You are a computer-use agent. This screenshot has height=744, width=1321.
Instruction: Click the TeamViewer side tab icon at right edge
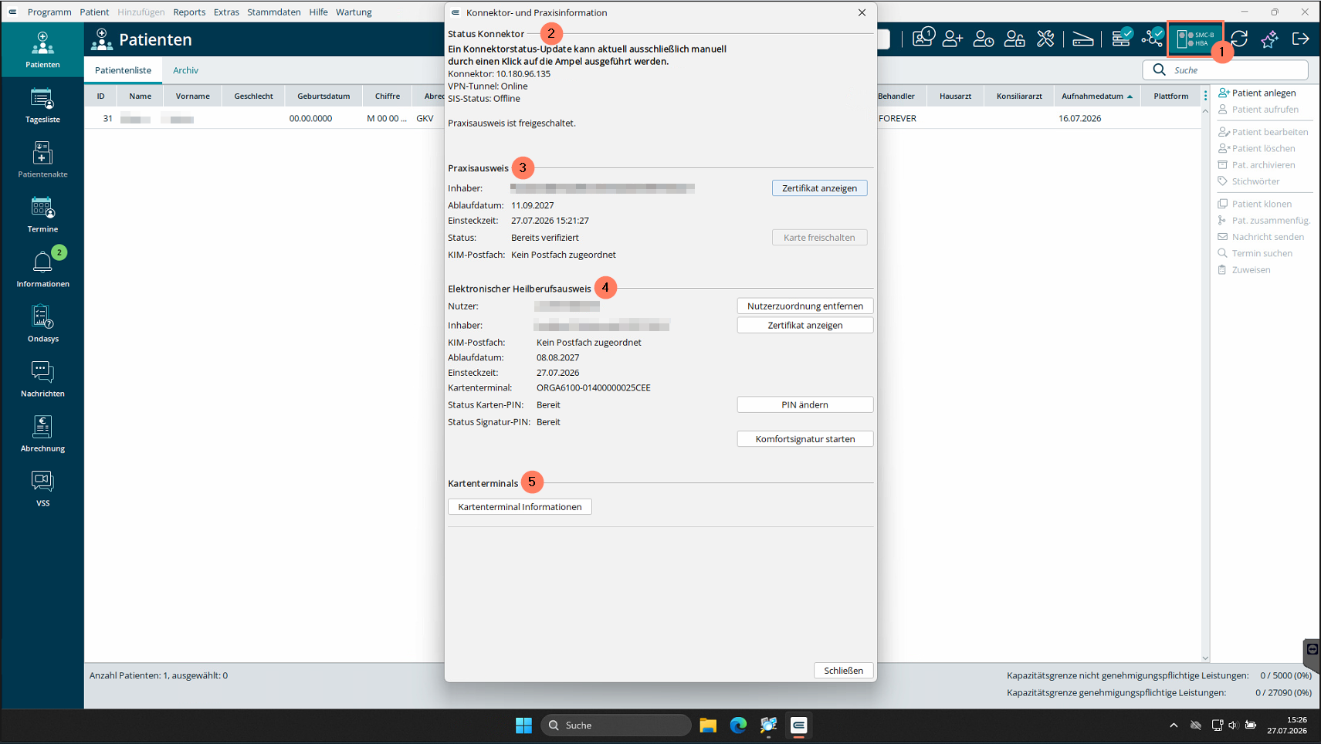[x=1312, y=650]
